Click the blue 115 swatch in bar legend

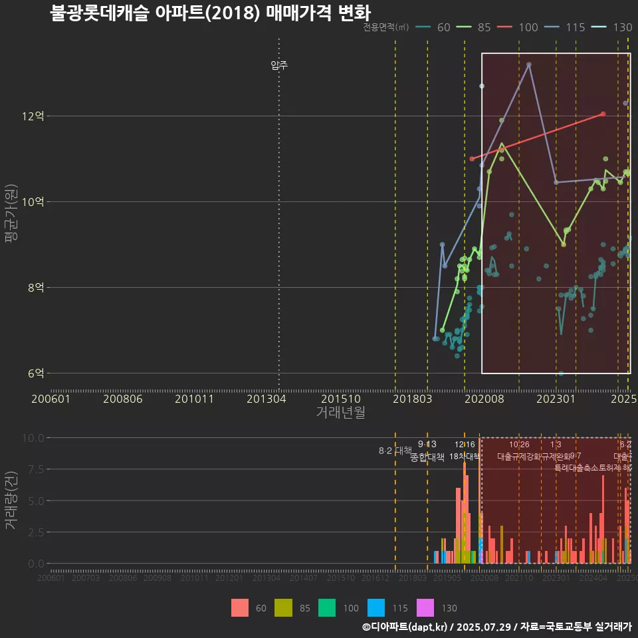(x=376, y=608)
